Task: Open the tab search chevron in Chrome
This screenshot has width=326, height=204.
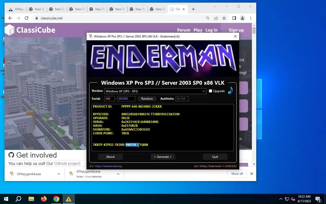Action: tap(215, 6)
